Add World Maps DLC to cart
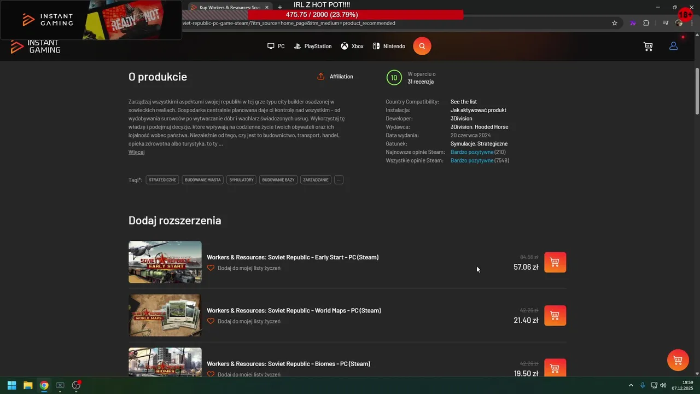The width and height of the screenshot is (700, 394). 555,315
